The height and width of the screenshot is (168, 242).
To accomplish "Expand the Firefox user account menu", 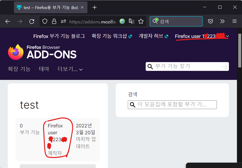I will (x=202, y=36).
